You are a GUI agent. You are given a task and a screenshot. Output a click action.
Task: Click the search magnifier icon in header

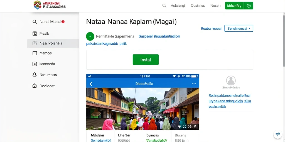[x=164, y=6]
